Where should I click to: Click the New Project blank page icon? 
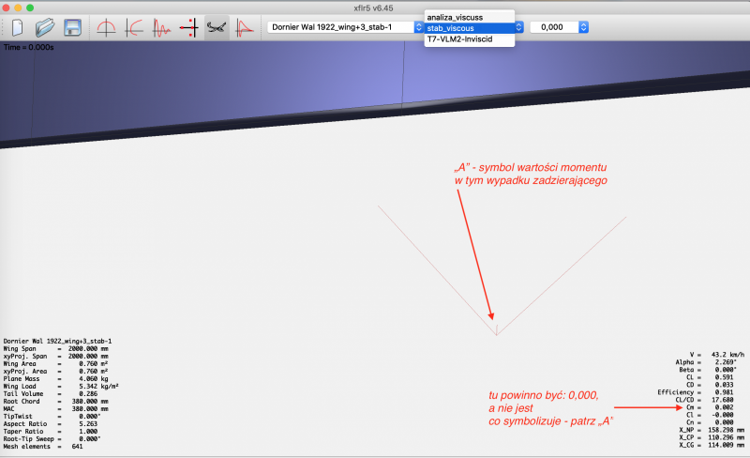[17, 27]
